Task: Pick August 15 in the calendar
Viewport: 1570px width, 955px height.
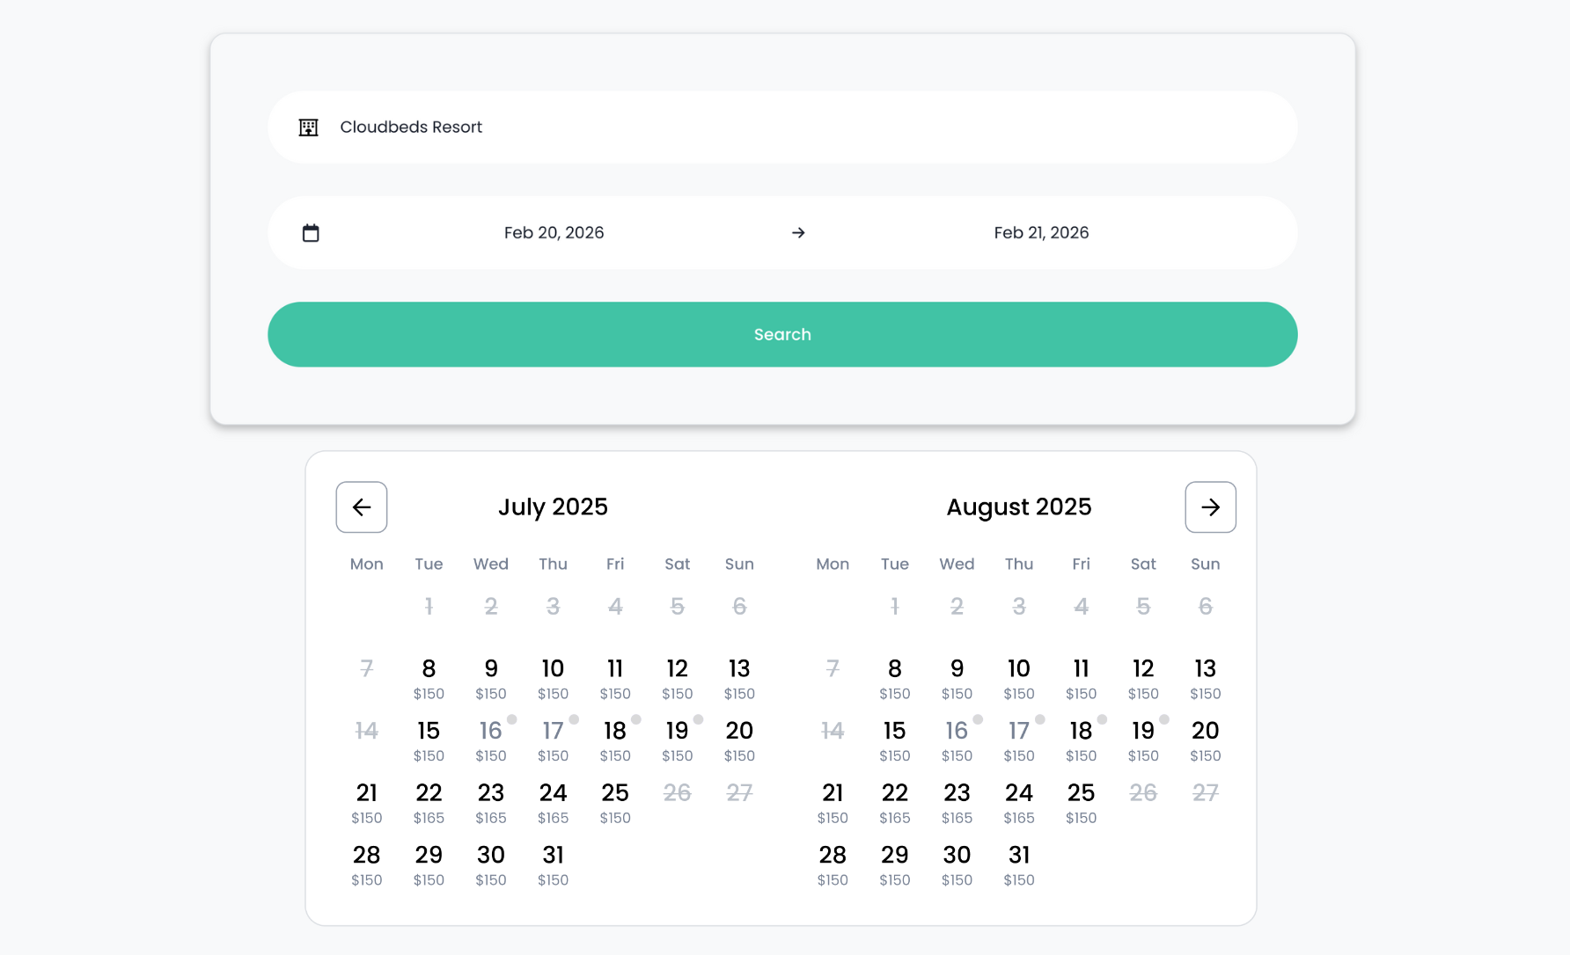Action: [894, 740]
